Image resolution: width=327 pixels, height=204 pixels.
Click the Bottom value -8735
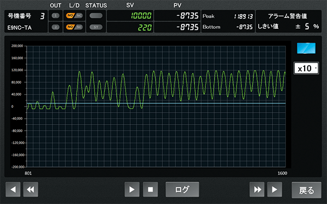tap(244, 27)
